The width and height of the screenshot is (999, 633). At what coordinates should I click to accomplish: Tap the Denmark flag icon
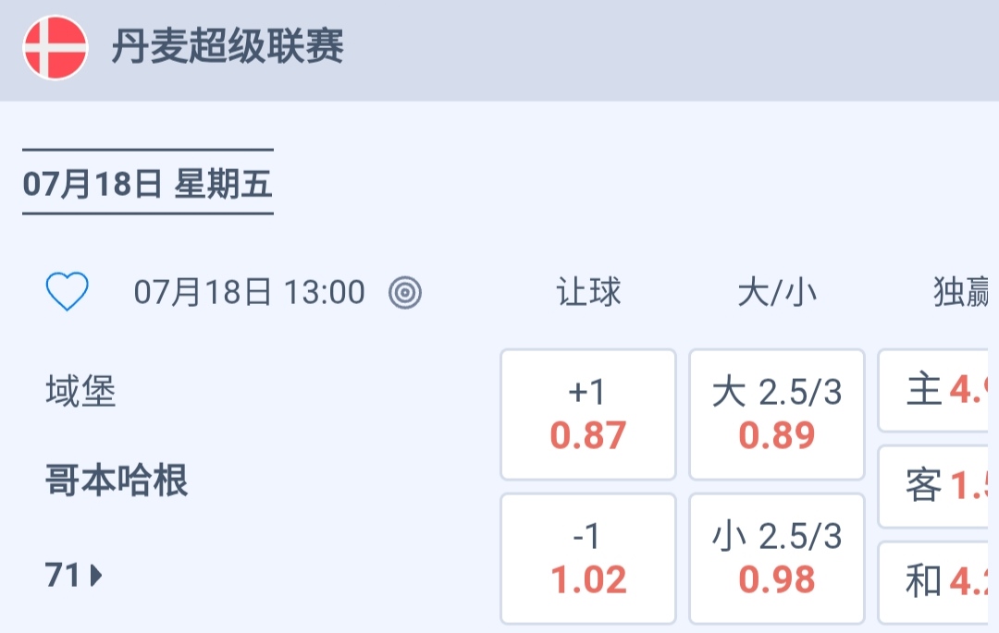pos(55,47)
